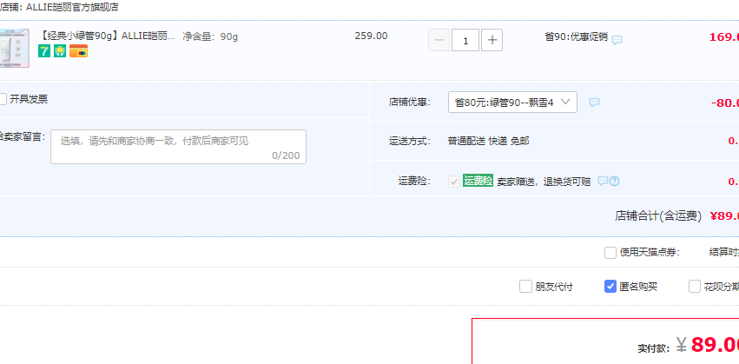Click the 店铺合计(含运费) label

[x=658, y=216]
